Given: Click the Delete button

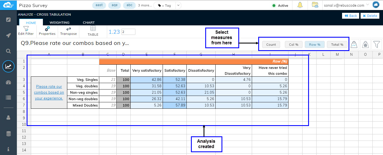Looking at the screenshot, I should click(x=370, y=16).
